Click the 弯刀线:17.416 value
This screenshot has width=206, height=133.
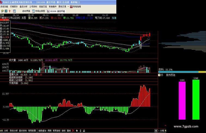(102, 18)
